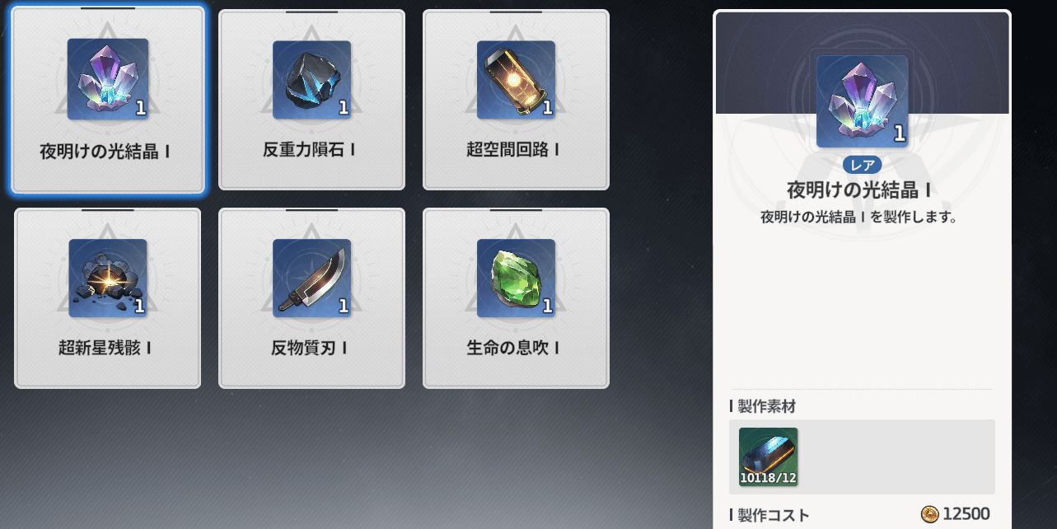The width and height of the screenshot is (1057, 529).
Task: Click the gold coin icon beside 12500
Action: 929,515
